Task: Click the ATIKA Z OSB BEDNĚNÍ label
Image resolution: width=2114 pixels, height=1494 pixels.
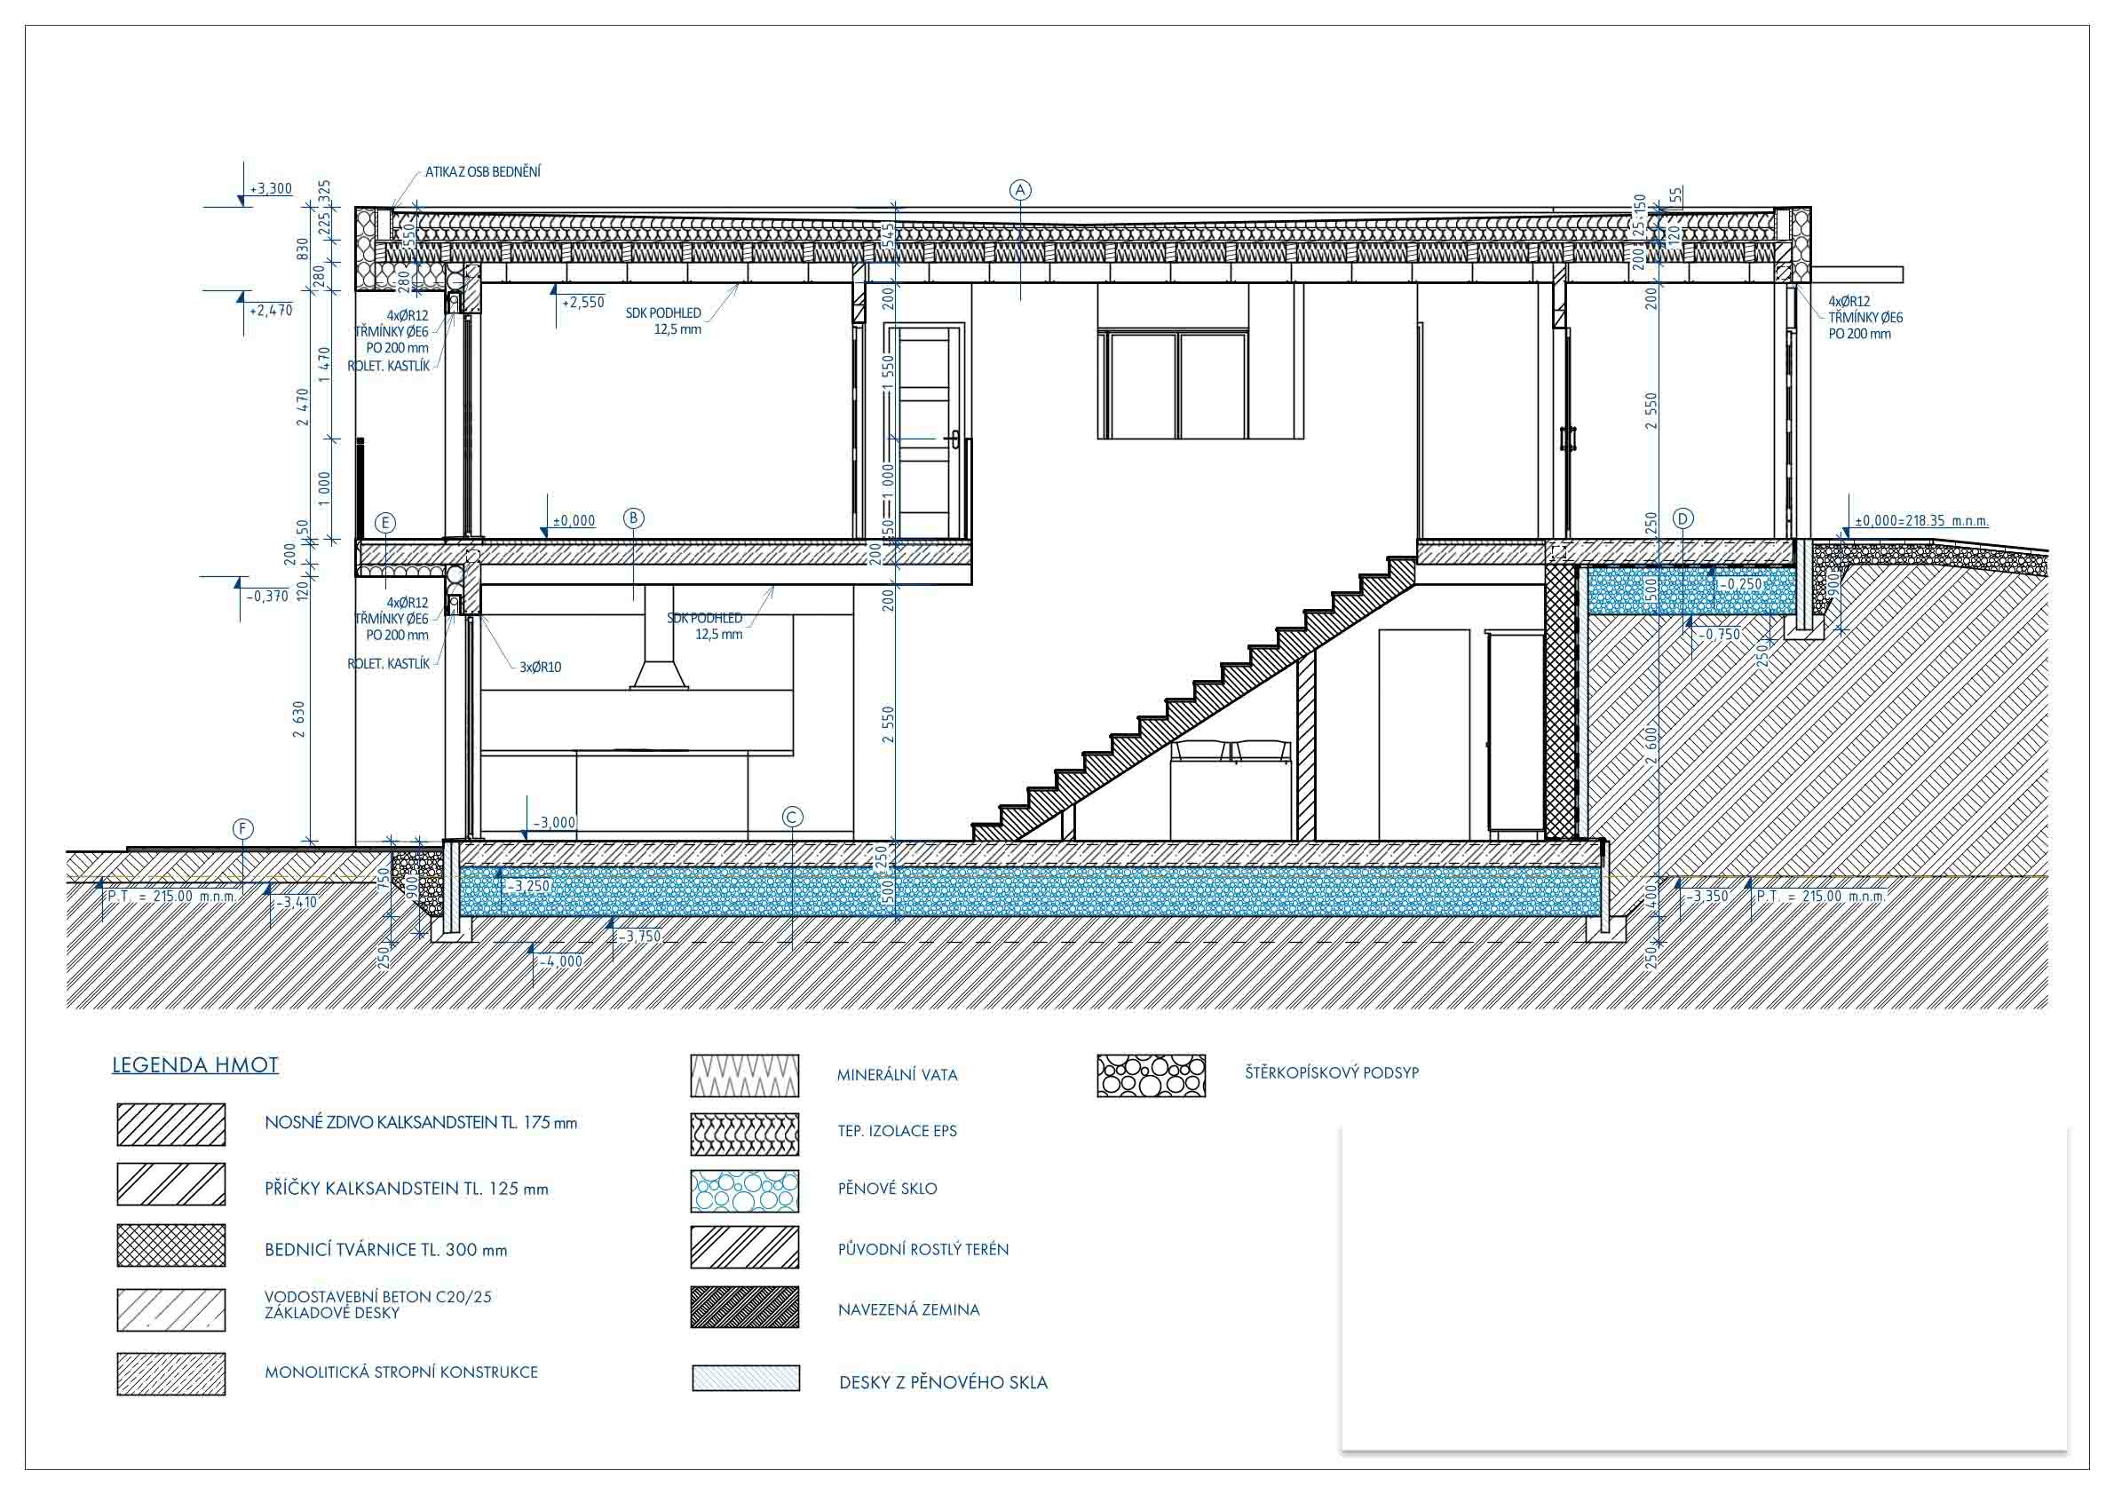Action: pos(482,172)
